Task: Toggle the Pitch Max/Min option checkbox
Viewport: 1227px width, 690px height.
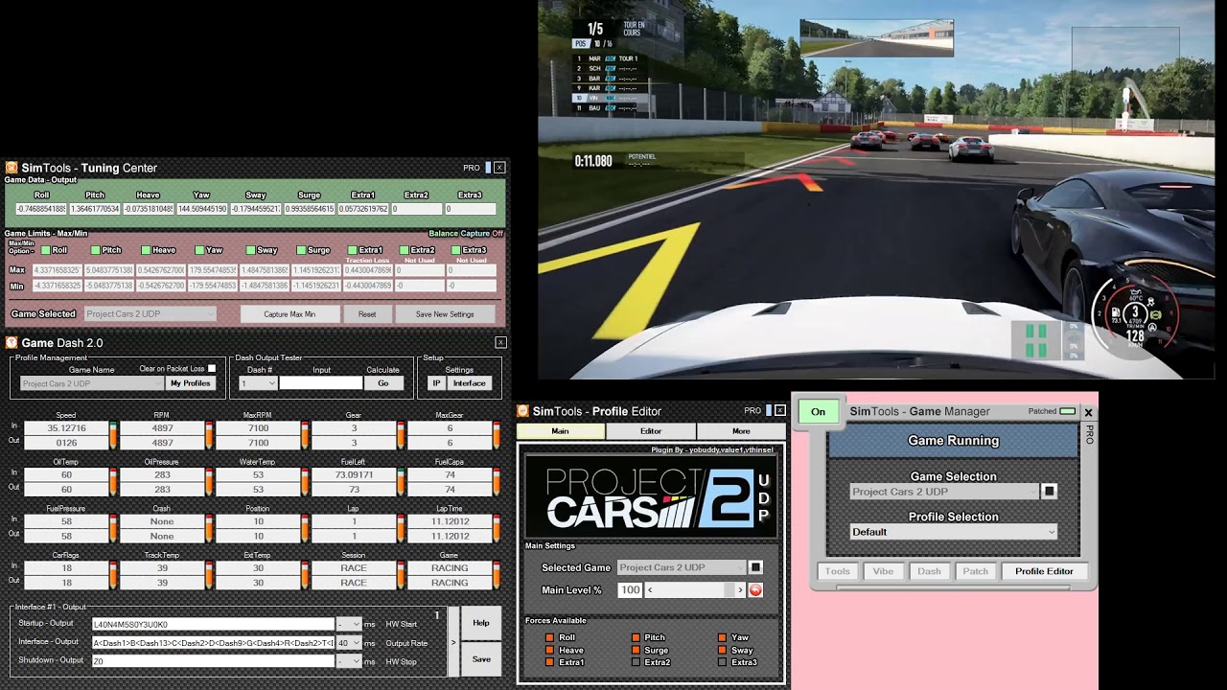Action: tap(96, 250)
